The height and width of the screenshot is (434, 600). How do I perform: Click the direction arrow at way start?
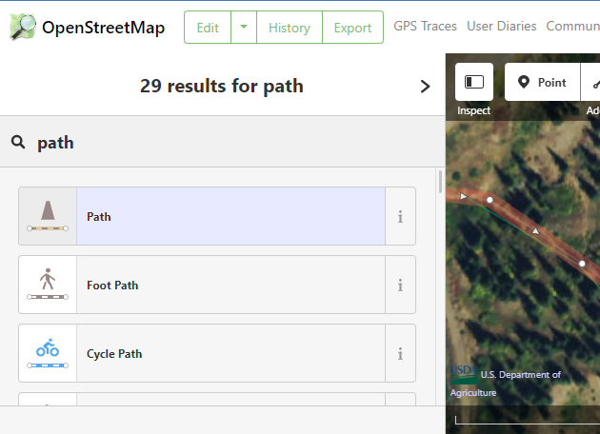[x=464, y=196]
